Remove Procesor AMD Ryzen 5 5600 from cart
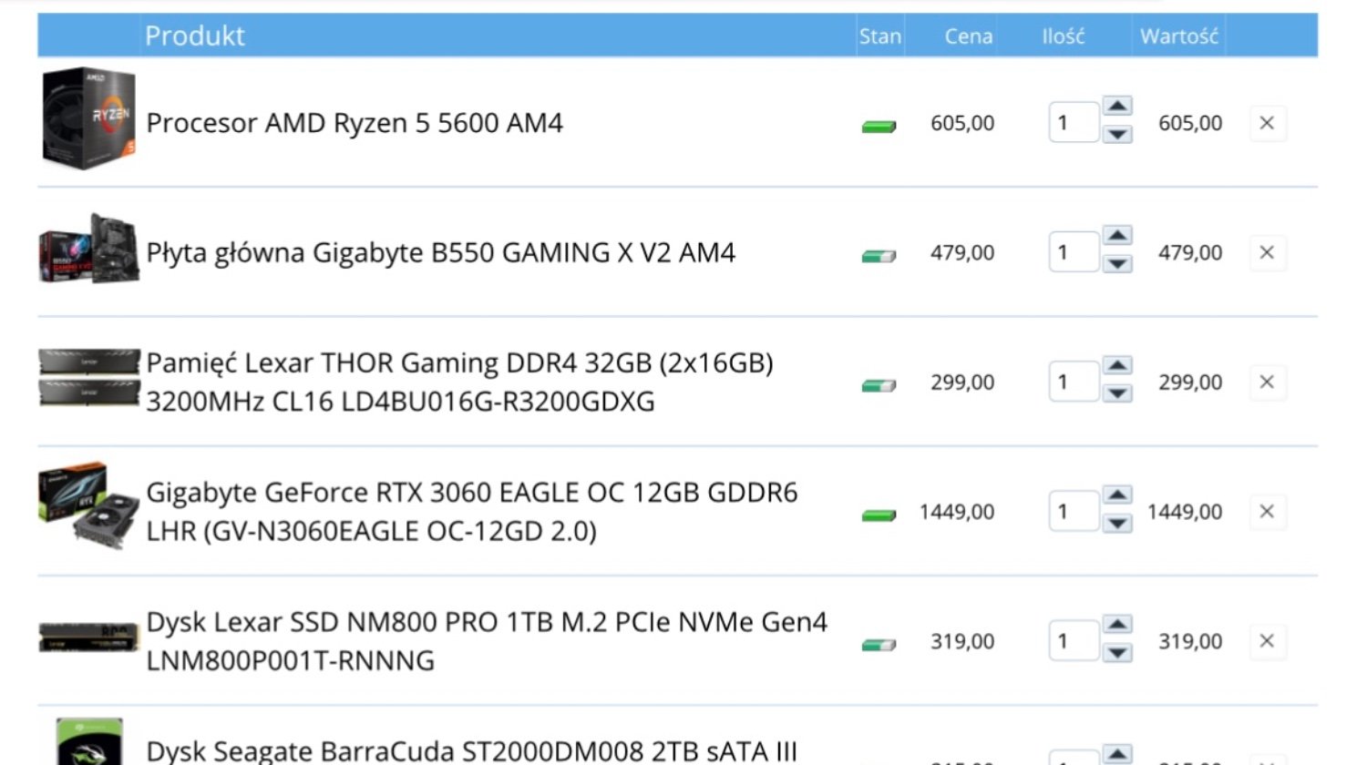The width and height of the screenshot is (1367, 765). pos(1267,123)
